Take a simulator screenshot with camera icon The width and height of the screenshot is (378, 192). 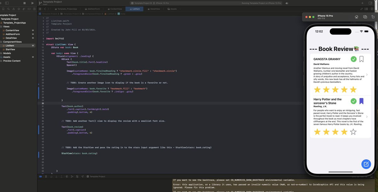[365, 17]
